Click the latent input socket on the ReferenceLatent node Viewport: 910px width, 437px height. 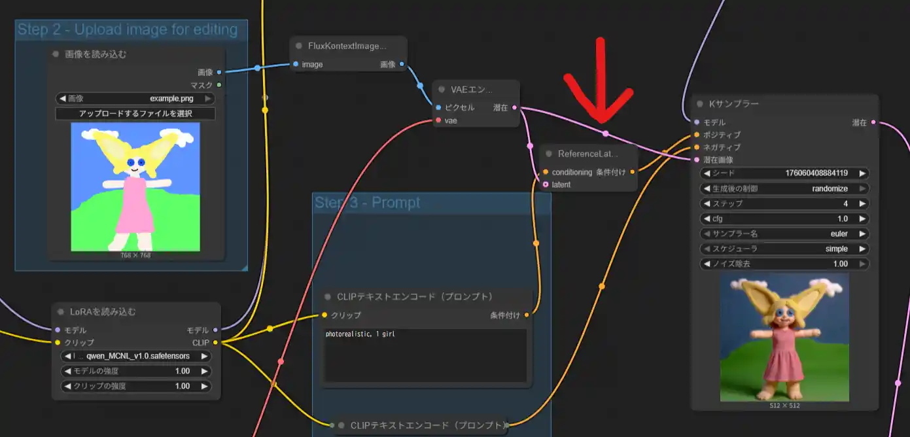point(546,184)
